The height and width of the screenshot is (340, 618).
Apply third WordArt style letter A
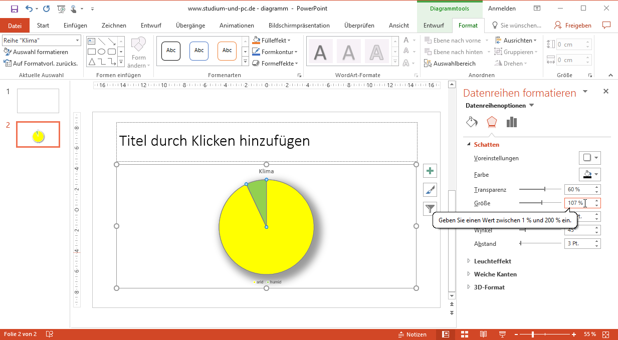pyautogui.click(x=376, y=51)
